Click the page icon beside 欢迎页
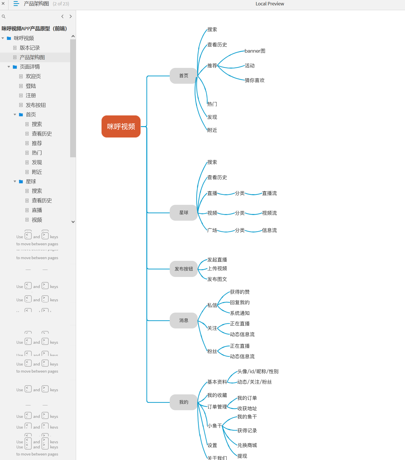Screen dimensions: 405x460 click(x=21, y=76)
